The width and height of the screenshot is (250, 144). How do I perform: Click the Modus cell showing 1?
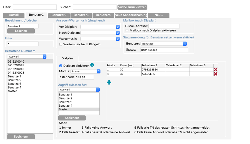pyautogui.click(x=113, y=69)
